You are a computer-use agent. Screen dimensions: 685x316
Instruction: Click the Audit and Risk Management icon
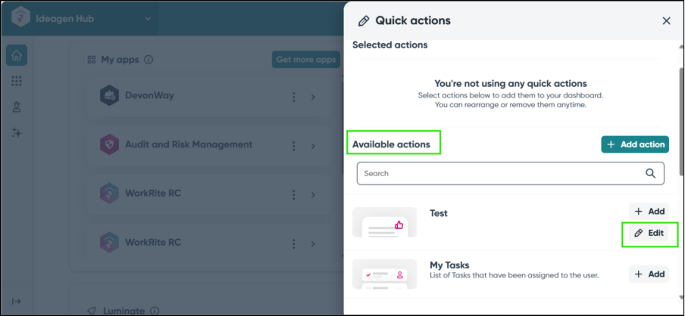pyautogui.click(x=110, y=144)
